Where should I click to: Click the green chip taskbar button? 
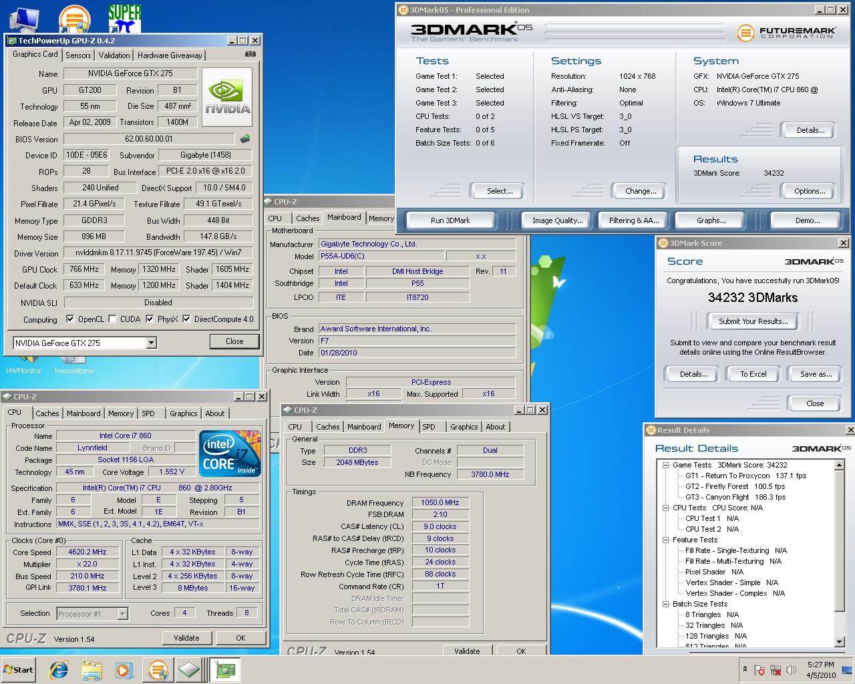(190, 670)
